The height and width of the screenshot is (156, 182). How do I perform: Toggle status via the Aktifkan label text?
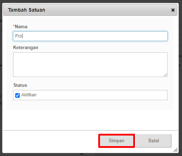pyautogui.click(x=29, y=95)
